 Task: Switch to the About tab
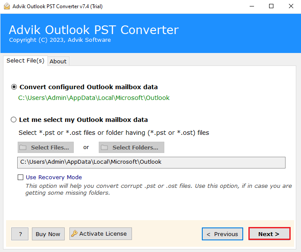pos(58,61)
